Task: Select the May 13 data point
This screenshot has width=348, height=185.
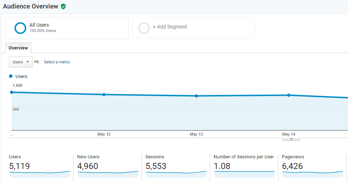Action: point(196,96)
